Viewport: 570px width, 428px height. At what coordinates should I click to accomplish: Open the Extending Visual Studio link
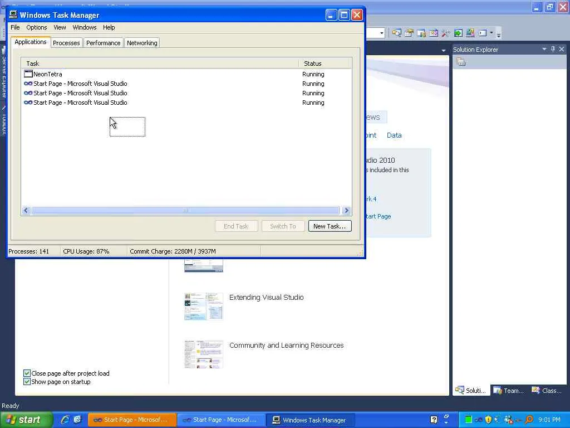(266, 298)
